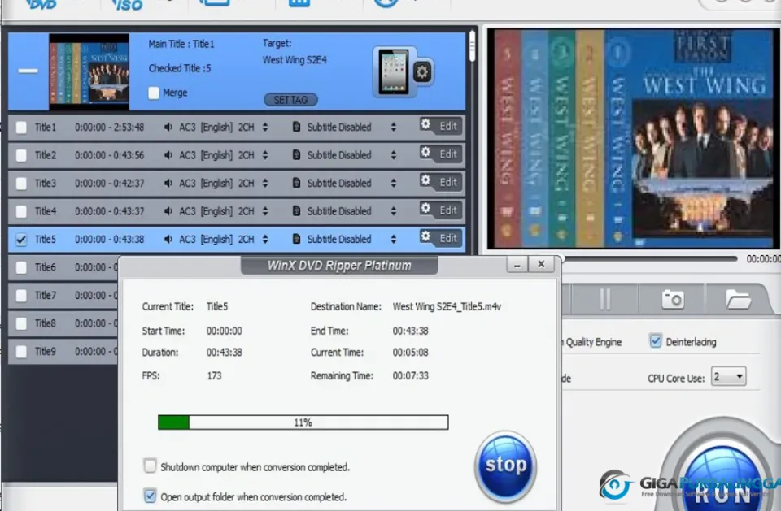Edit Title3 video settings
This screenshot has width=781, height=511.
click(440, 182)
